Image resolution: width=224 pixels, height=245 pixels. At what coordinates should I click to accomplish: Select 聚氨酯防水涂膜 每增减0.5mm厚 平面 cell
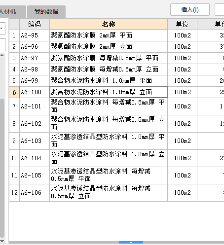click(x=109, y=58)
